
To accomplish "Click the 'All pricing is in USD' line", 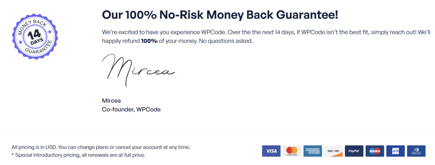I will [x=101, y=147].
